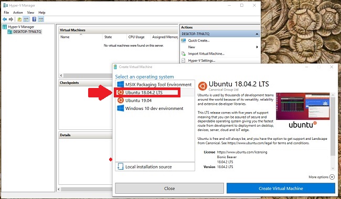Select Hyper-V Manager root tree node
This screenshot has width=341, height=199.
tap(21, 27)
